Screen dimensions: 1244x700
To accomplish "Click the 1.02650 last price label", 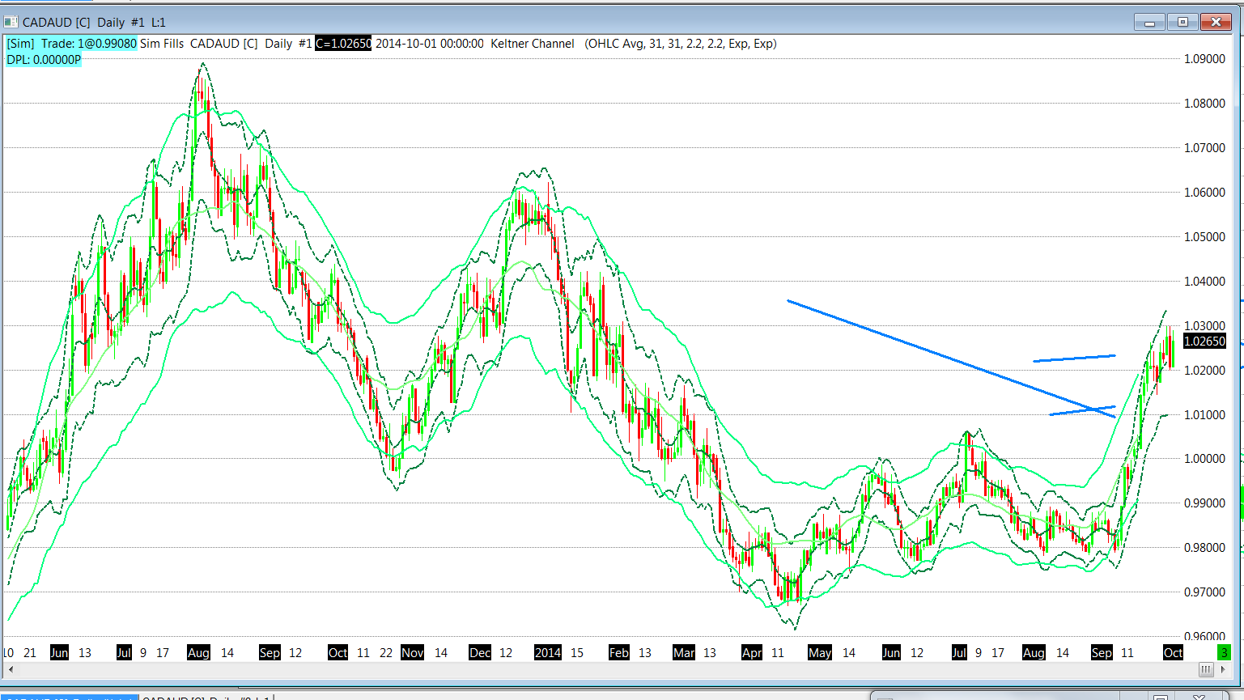I will point(1204,342).
